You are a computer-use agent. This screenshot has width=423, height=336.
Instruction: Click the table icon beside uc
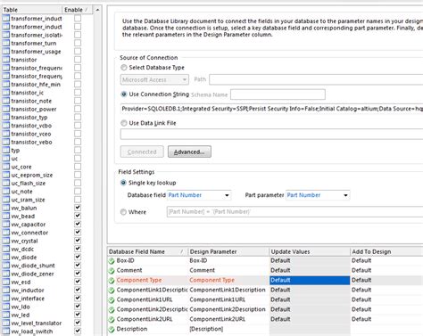click(x=6, y=159)
